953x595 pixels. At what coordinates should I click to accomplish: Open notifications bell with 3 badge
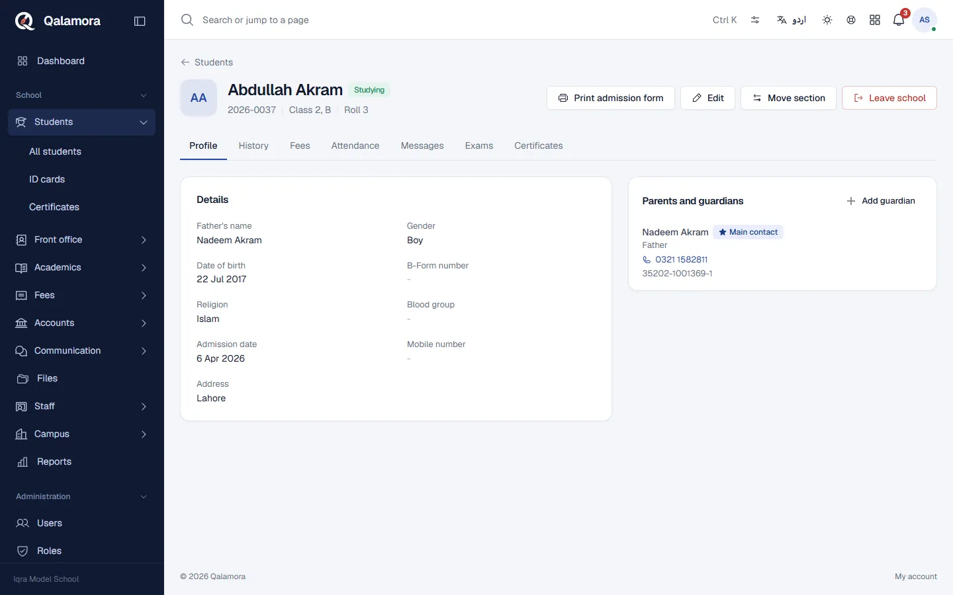[x=899, y=19]
